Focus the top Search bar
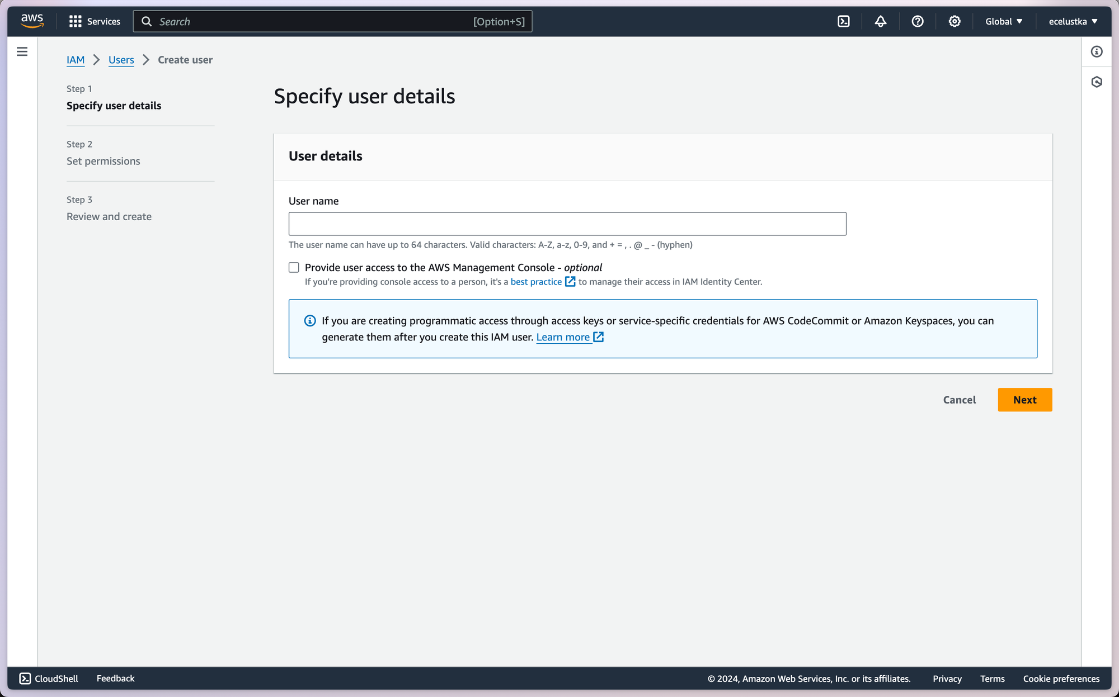The height and width of the screenshot is (697, 1119). 332,21
